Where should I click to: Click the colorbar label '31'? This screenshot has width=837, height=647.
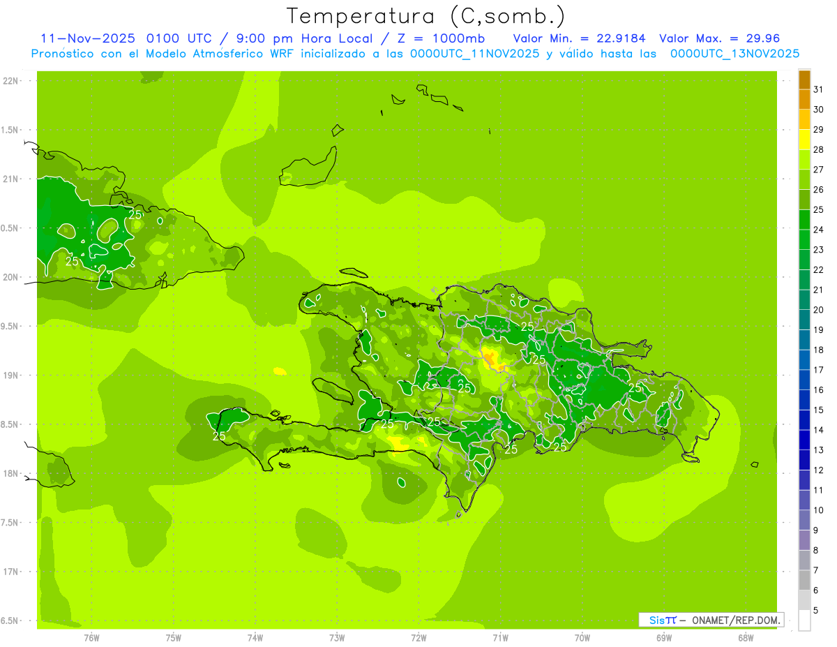click(x=818, y=89)
